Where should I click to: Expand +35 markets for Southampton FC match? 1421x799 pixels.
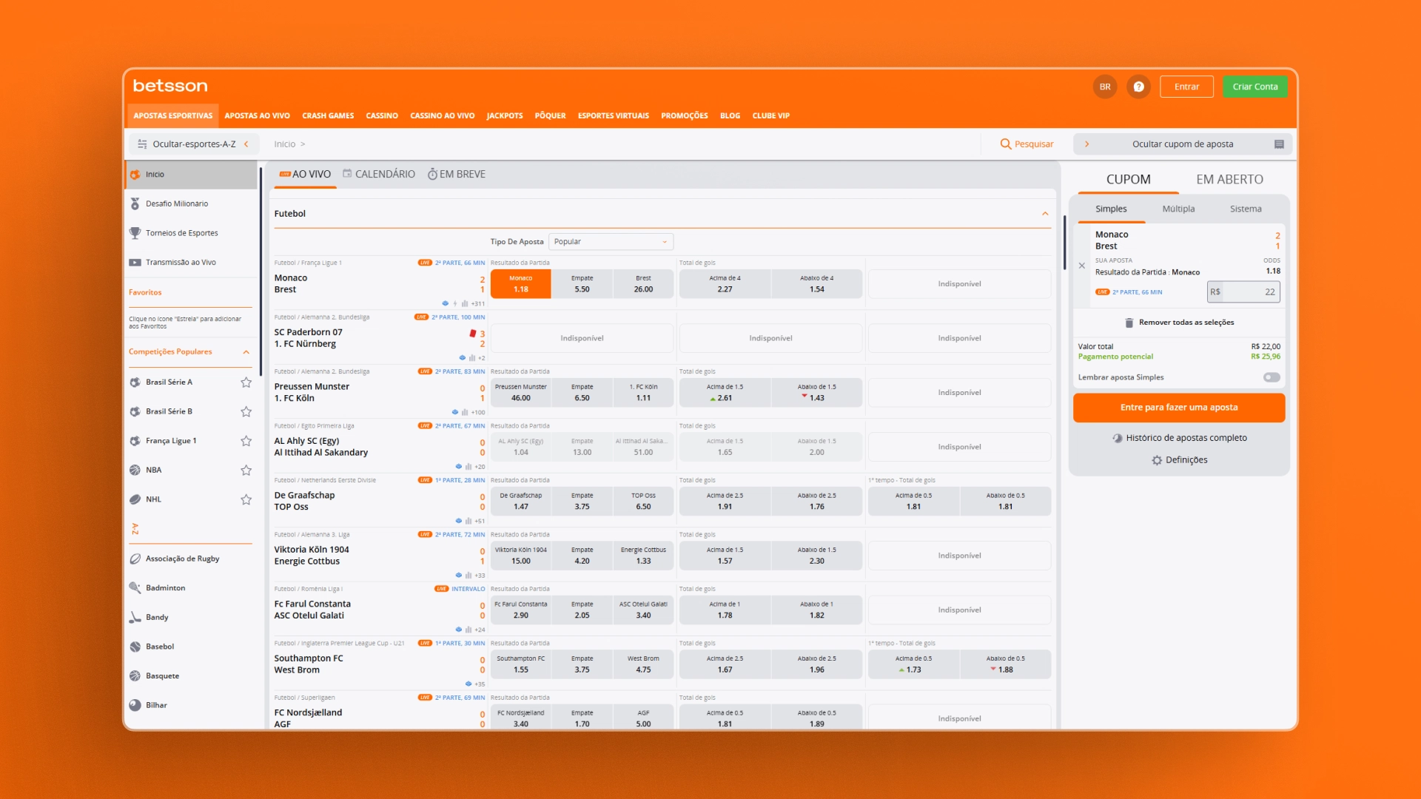click(480, 684)
